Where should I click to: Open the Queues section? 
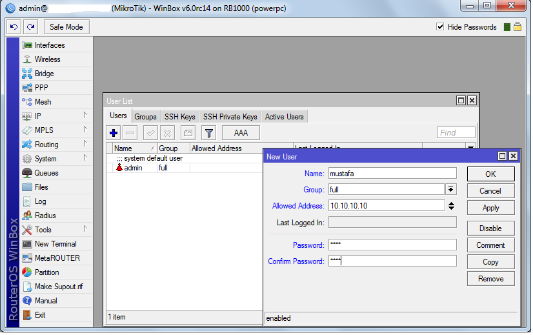point(56,173)
